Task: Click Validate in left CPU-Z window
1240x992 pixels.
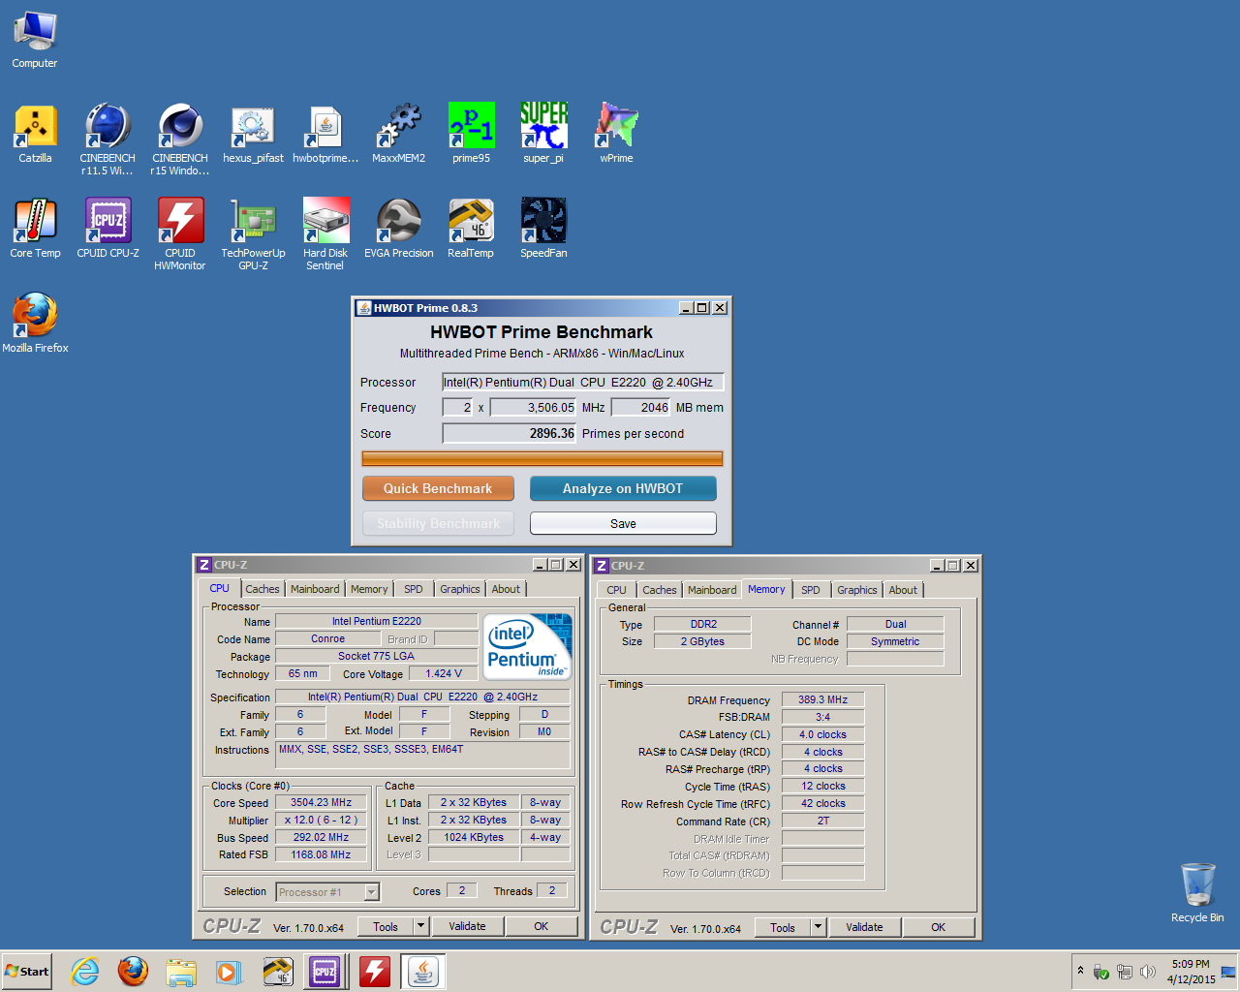Action: [x=467, y=926]
